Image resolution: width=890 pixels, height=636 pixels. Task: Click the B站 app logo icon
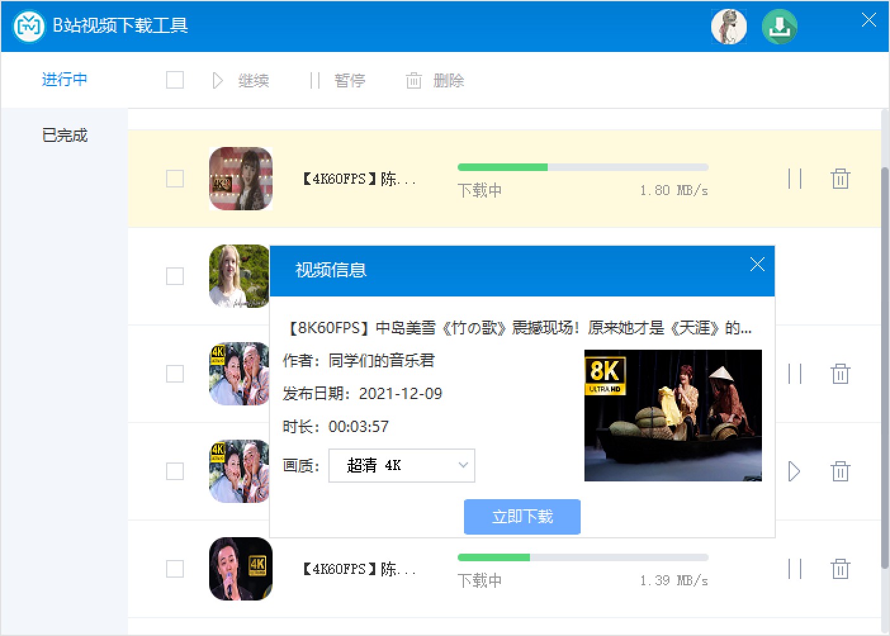[x=29, y=26]
